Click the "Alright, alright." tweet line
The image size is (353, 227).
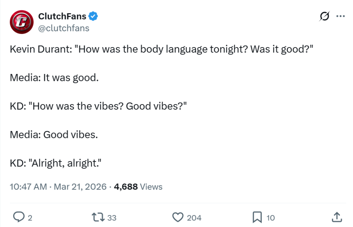[56, 162]
